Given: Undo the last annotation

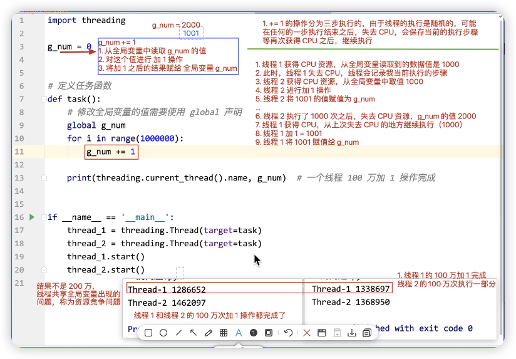Looking at the screenshot, I should [288, 333].
